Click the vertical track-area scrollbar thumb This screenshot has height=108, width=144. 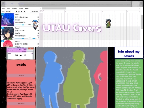[x=142, y=22]
